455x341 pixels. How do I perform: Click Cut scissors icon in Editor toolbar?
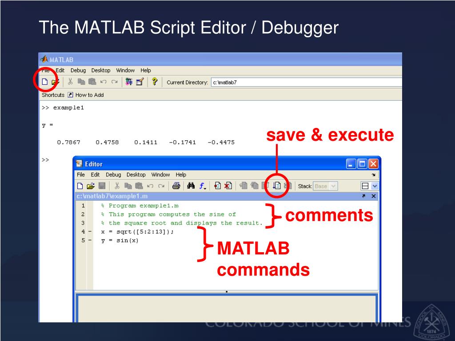pyautogui.click(x=117, y=186)
